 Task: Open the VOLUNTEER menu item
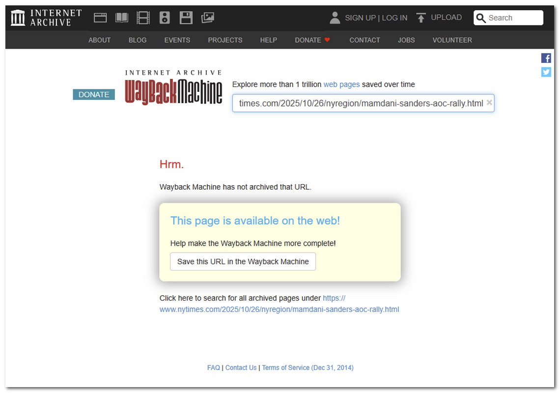pos(452,40)
